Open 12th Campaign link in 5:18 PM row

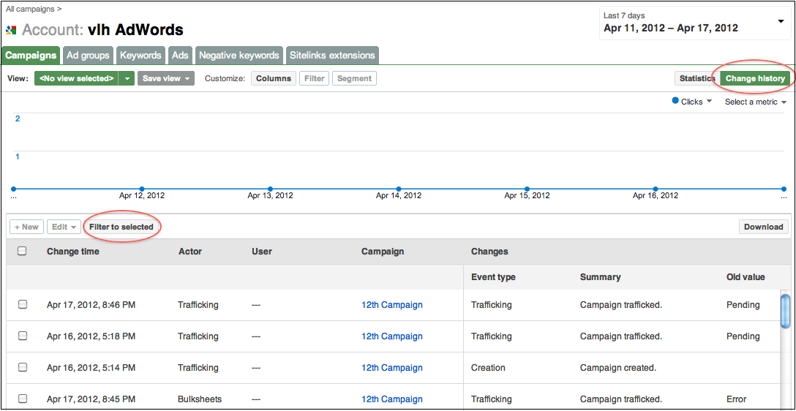pos(392,336)
